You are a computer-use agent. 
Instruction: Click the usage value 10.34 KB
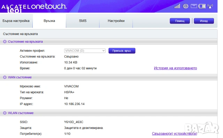(71, 62)
